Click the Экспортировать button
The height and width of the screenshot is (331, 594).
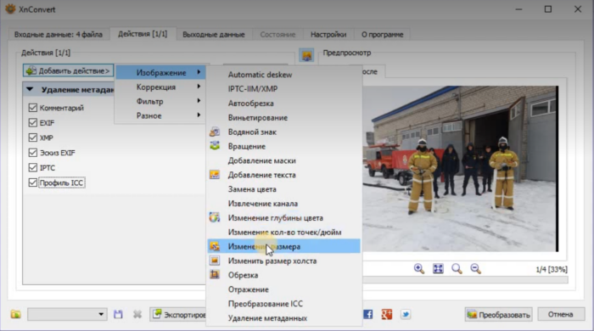tap(178, 314)
